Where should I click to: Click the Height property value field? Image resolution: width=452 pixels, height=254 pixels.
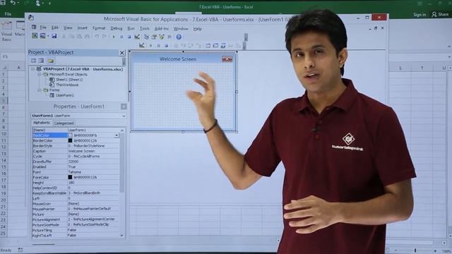[93, 183]
